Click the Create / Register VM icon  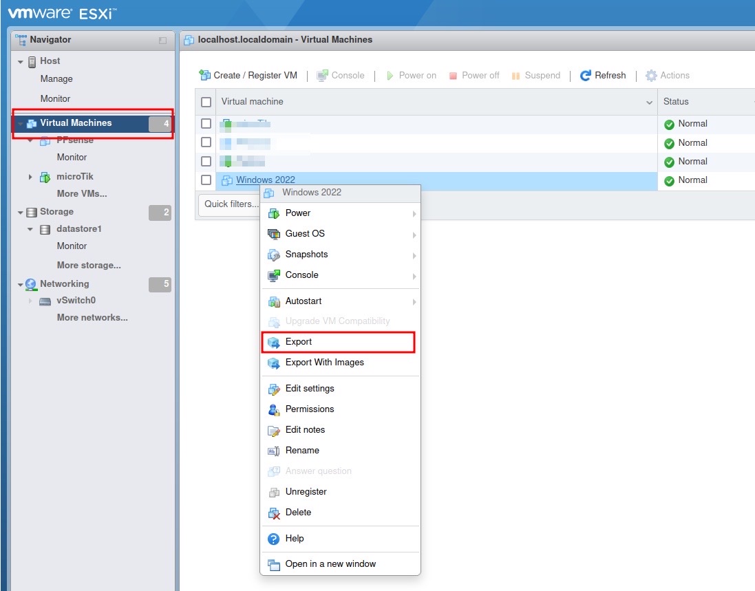coord(204,76)
